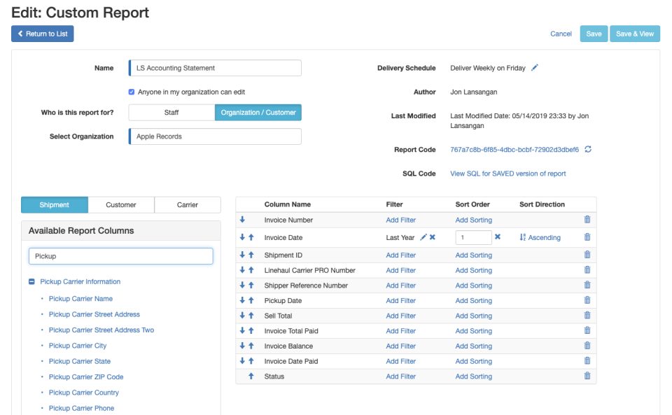Image resolution: width=672 pixels, height=415 pixels.
Task: Delete the Linehaul Carrier PRO Number column
Action: pos(587,270)
